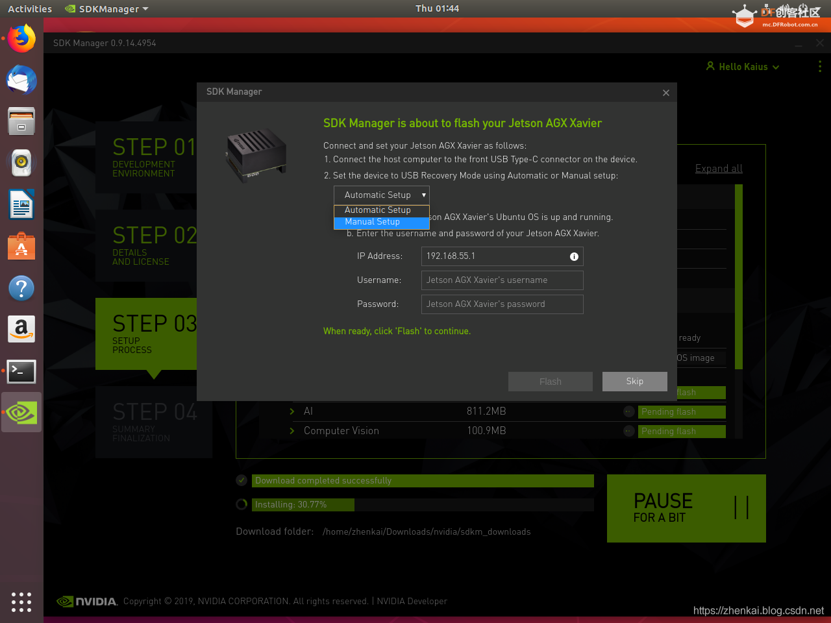Click the Download completed successfully progress bar

(x=423, y=480)
